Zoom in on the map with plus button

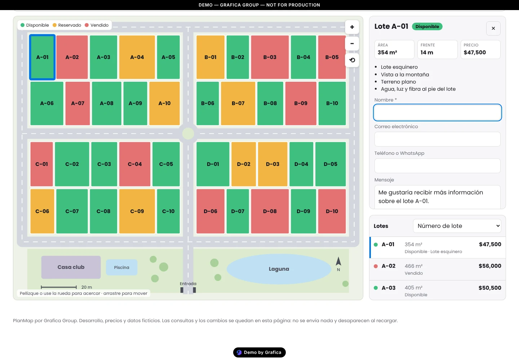[352, 27]
